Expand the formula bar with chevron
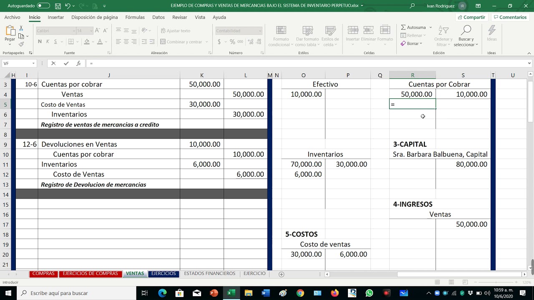 (529, 63)
